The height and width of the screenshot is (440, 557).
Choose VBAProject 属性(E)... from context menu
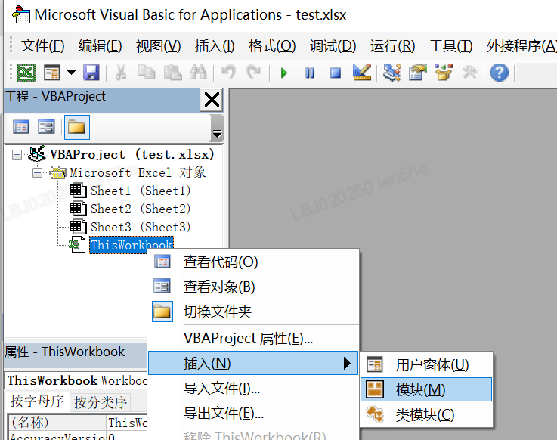[253, 339]
